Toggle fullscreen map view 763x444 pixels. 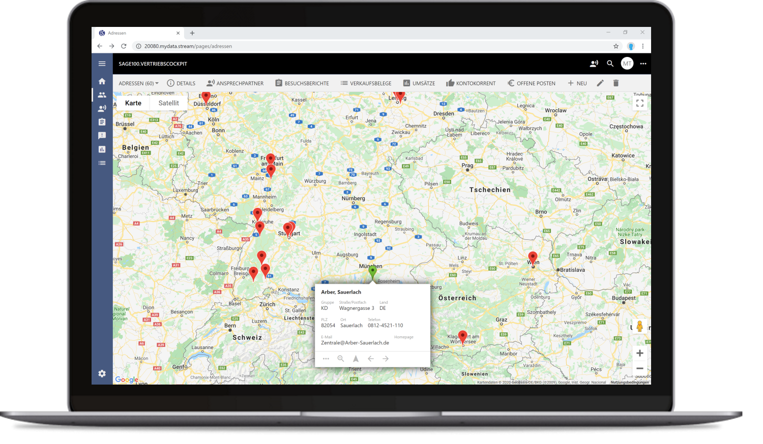(x=639, y=103)
